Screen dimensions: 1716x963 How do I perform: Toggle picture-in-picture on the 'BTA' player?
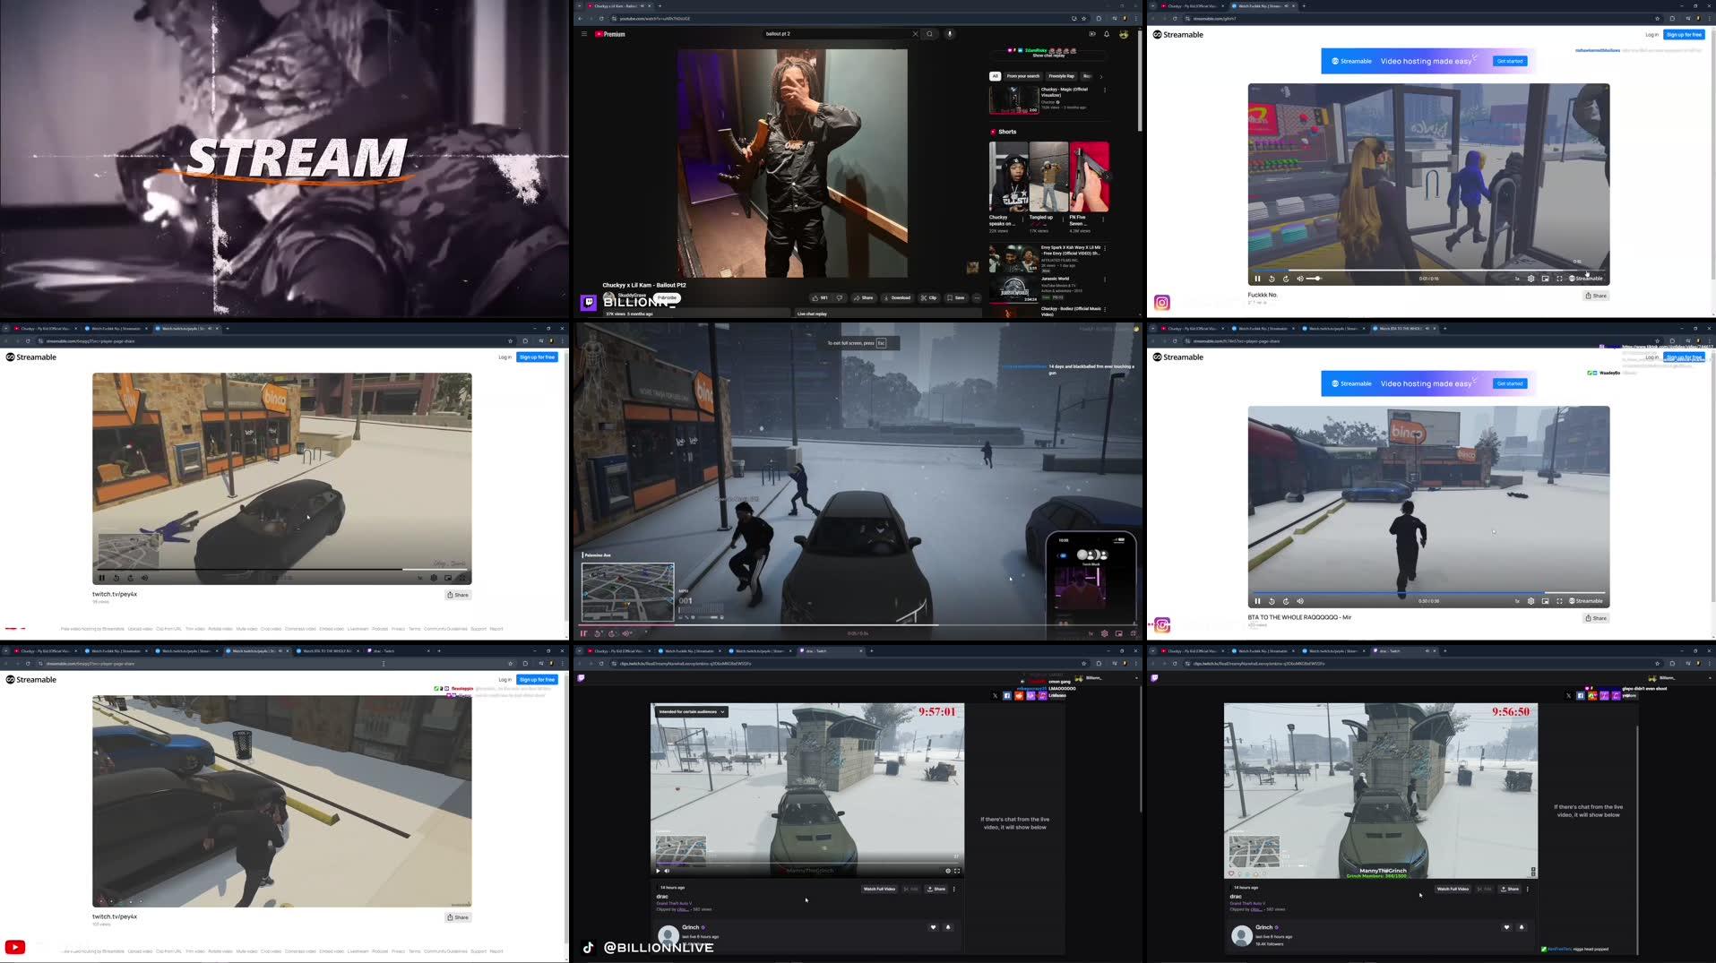(x=1546, y=601)
